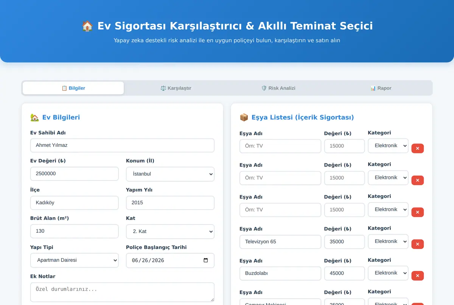Click the Brüt Alan (m²) label
Image resolution: width=454 pixels, height=305 pixels.
tap(50, 218)
